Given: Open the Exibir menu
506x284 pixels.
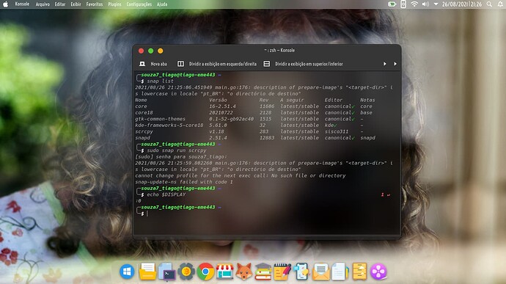Looking at the screenshot, I should click(76, 4).
